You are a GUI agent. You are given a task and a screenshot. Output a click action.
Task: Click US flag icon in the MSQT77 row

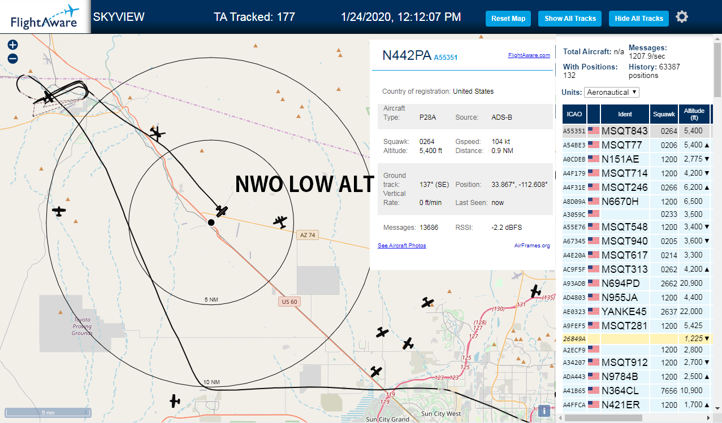tap(594, 145)
